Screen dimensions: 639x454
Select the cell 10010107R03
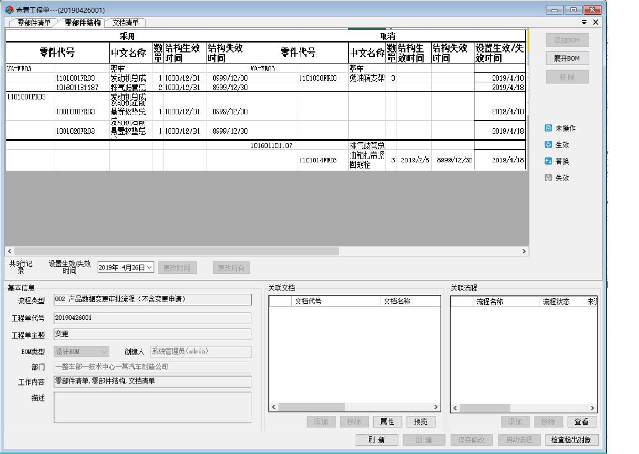pos(82,112)
